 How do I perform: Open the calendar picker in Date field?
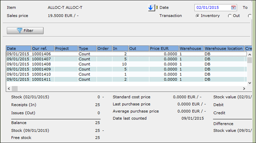(233, 8)
